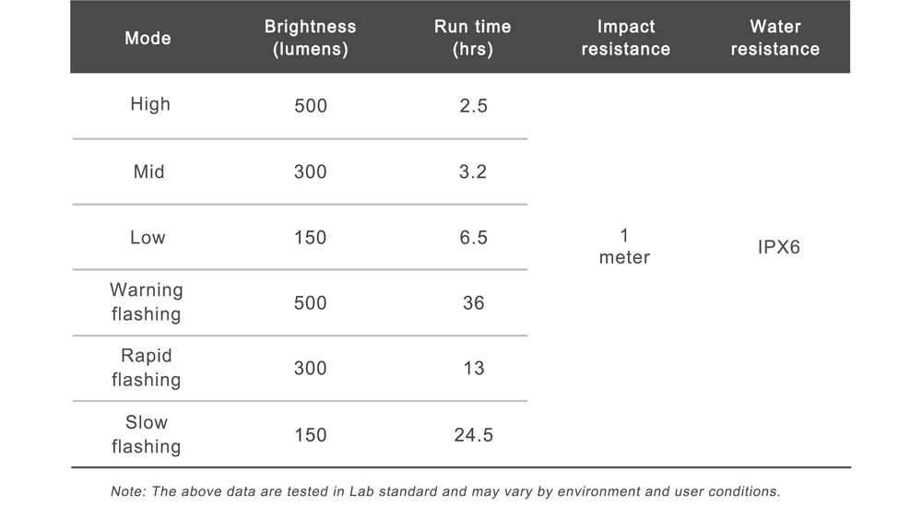Click the 36 hours run time value
This screenshot has height=519, width=922.
point(473,303)
